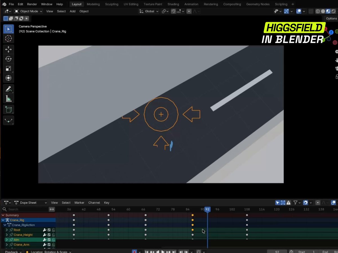The width and height of the screenshot is (338, 253).
Task: Collapse the Crane_RigAction channel
Action: pos(5,225)
